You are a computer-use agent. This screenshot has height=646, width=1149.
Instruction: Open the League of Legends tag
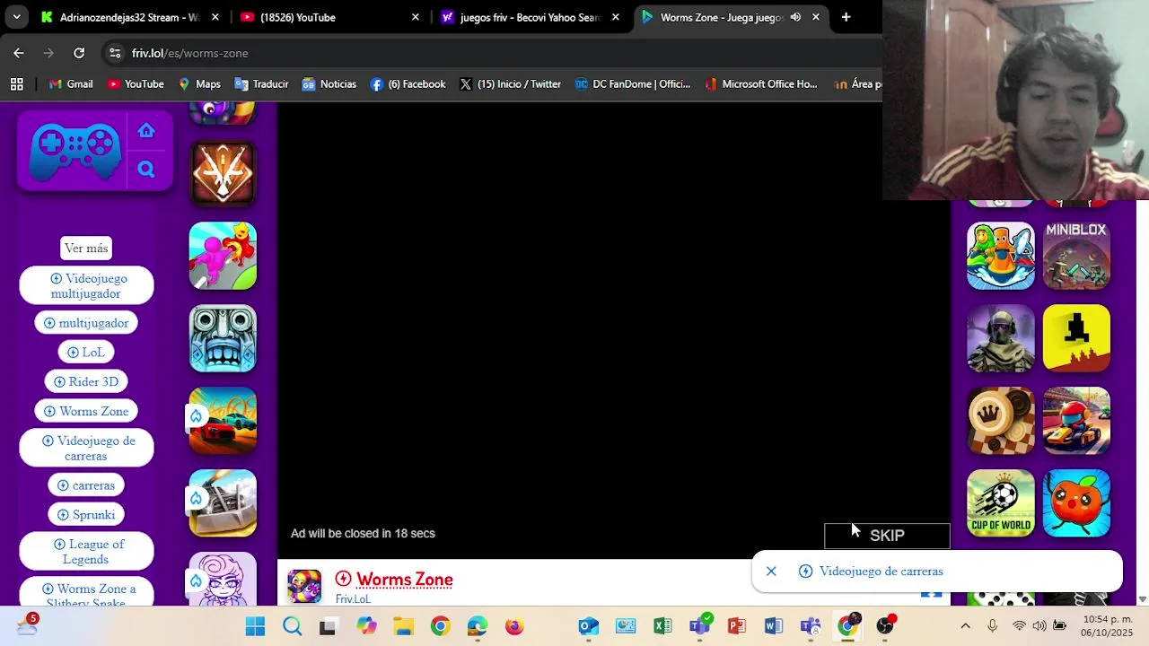[86, 552]
